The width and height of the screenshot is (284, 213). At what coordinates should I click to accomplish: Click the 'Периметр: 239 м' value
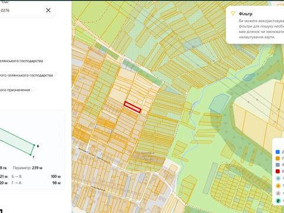pyautogui.click(x=27, y=168)
